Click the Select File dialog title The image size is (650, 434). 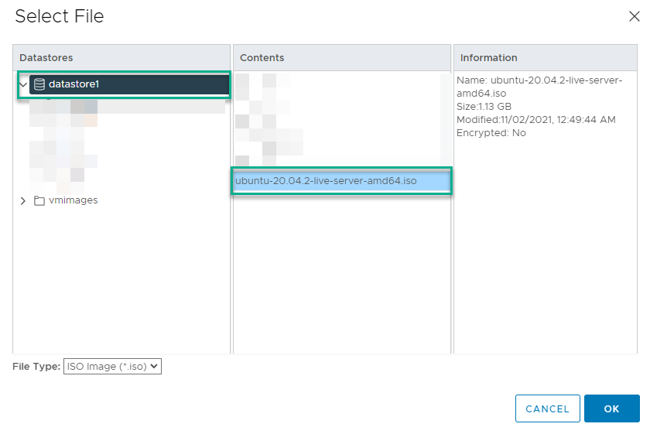[x=59, y=16]
